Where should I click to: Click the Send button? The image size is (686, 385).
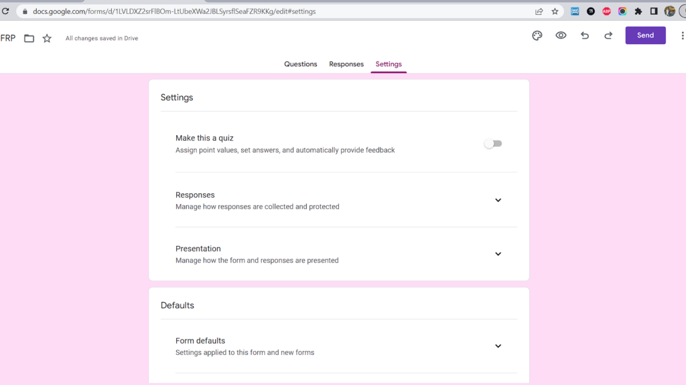pos(645,35)
